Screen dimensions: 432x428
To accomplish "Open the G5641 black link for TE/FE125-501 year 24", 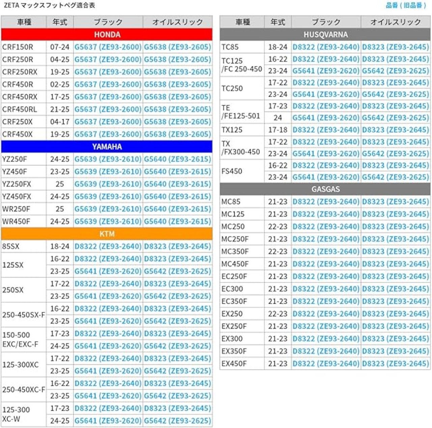I will (326, 118).
